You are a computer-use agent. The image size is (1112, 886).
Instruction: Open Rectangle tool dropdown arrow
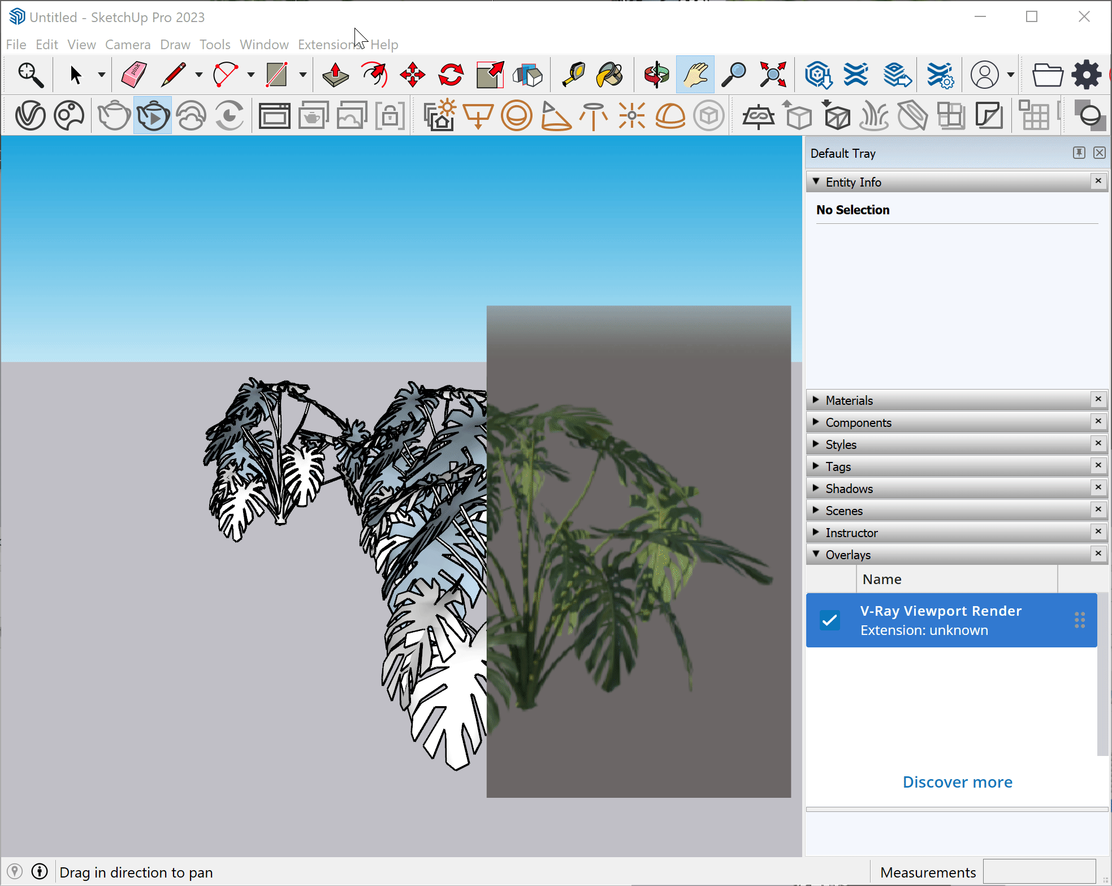pos(303,75)
